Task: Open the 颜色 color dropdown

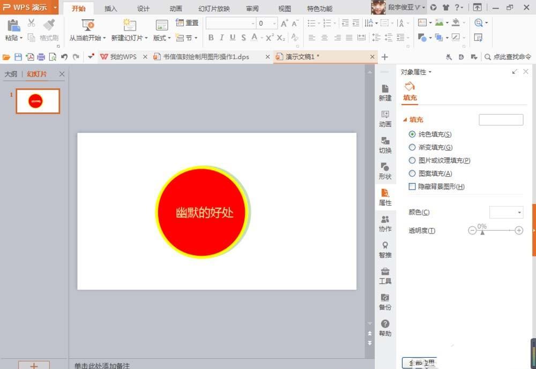Action: (505, 212)
